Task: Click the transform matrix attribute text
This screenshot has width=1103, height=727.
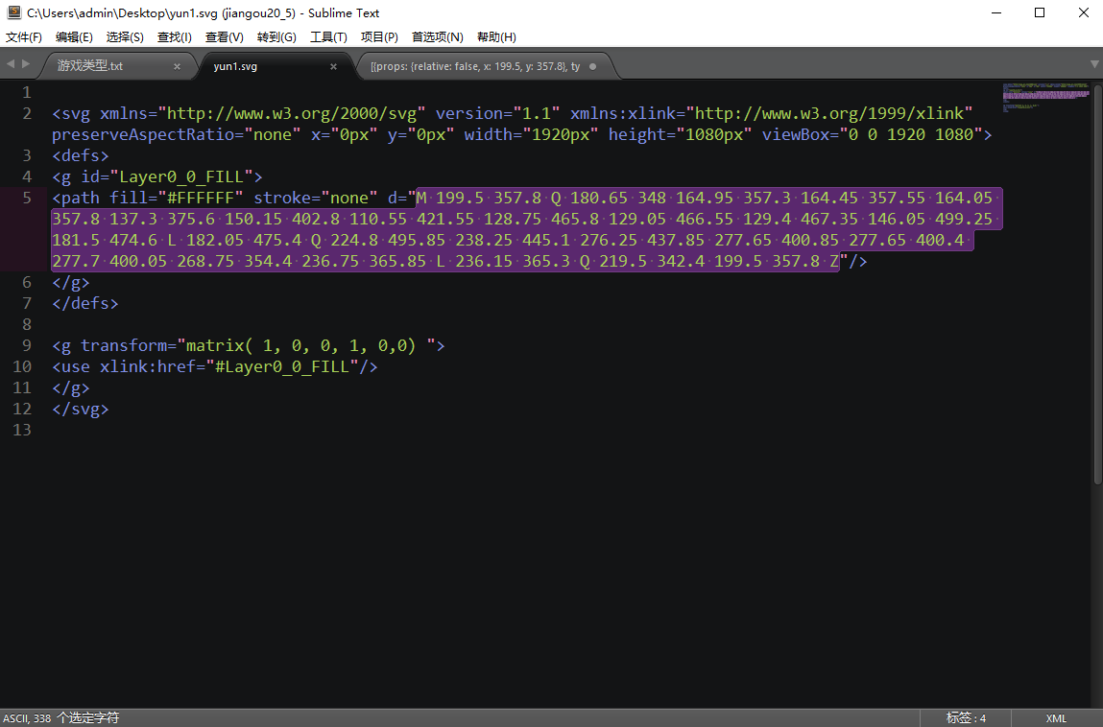Action: (258, 345)
